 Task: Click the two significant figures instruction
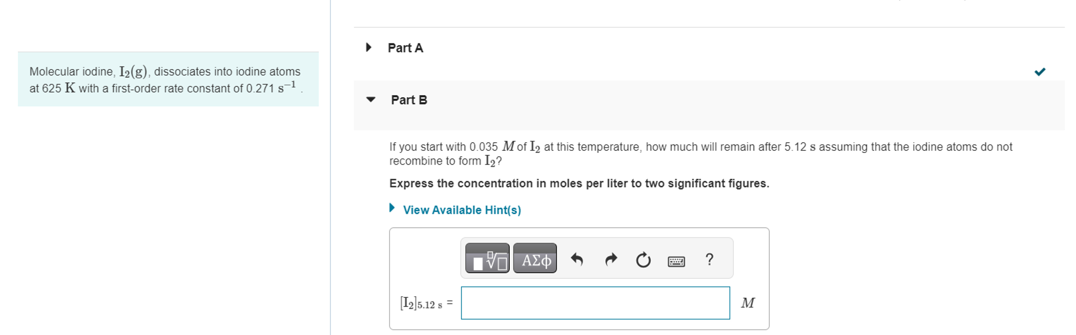(579, 184)
